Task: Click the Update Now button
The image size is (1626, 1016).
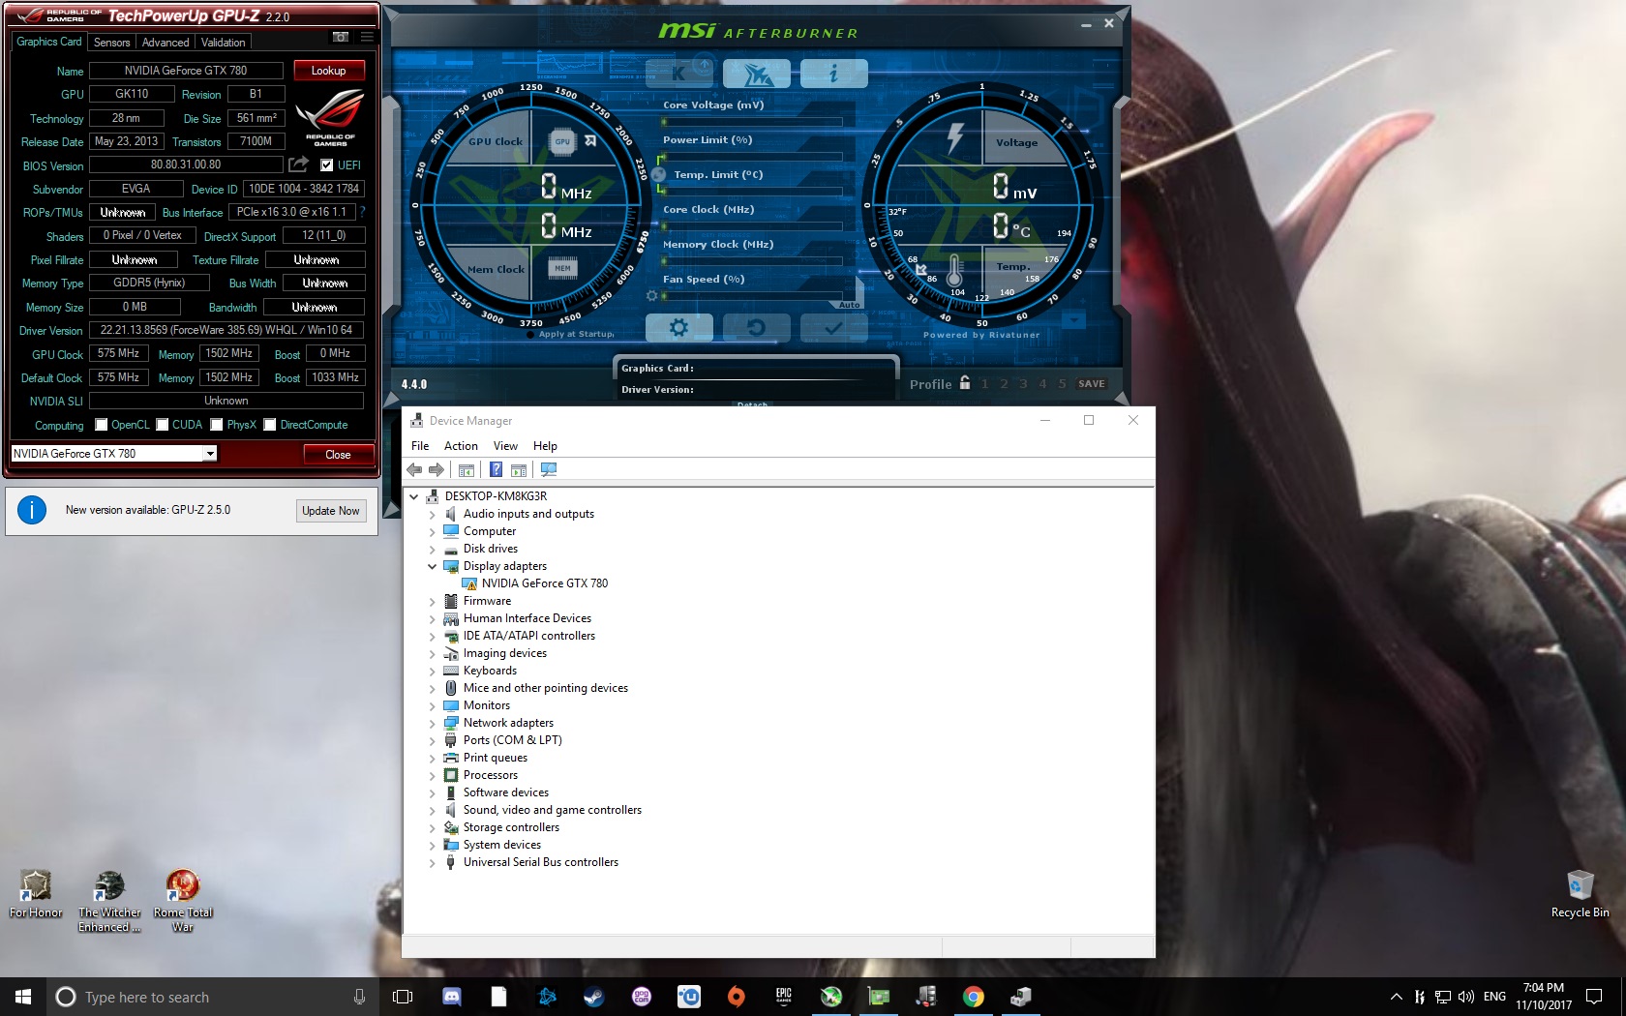Action: click(330, 511)
